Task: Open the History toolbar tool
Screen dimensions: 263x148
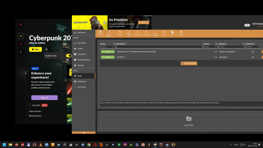Action: pyautogui.click(x=164, y=33)
